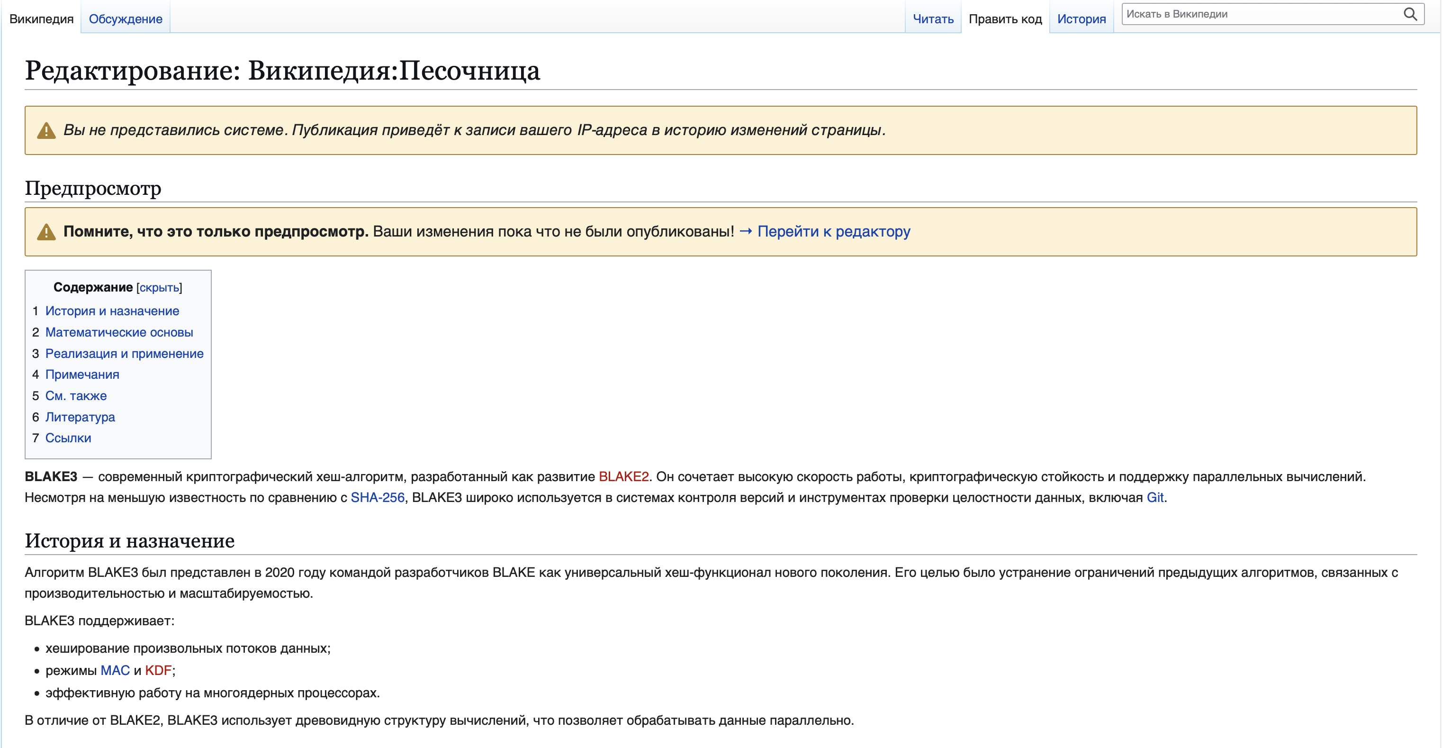1442x748 pixels.
Task: Click the Википедия namespace tab
Action: [x=41, y=19]
